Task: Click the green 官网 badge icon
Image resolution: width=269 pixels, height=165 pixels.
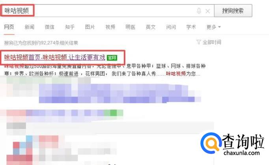Action: point(112,58)
